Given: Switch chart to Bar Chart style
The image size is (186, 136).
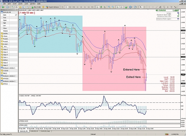Looking at the screenshot, I should coord(97,7).
